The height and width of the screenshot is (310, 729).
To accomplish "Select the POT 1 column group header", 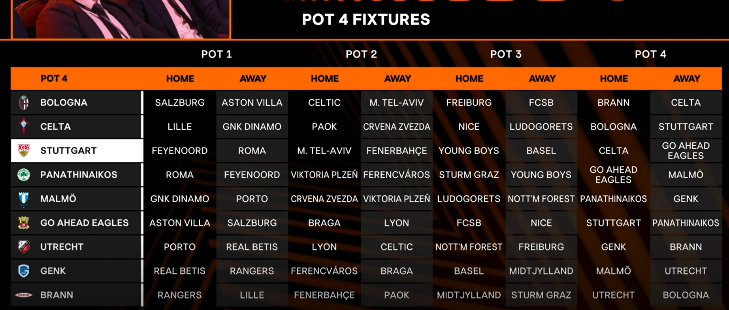I will 217,54.
